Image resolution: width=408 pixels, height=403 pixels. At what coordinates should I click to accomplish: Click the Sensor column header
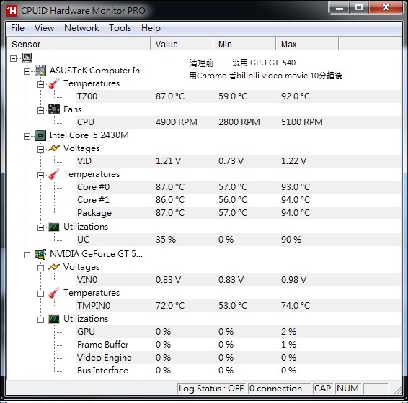[79, 44]
